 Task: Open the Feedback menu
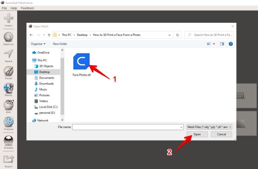pyautogui.click(x=27, y=8)
